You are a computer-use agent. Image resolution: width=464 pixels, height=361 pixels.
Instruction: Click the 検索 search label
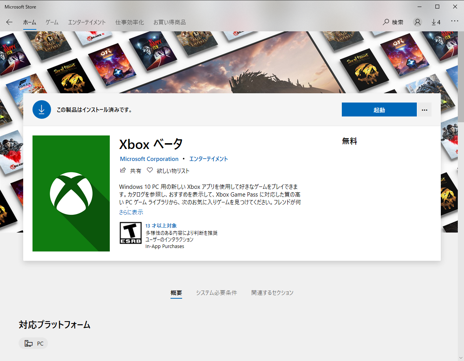pyautogui.click(x=397, y=22)
